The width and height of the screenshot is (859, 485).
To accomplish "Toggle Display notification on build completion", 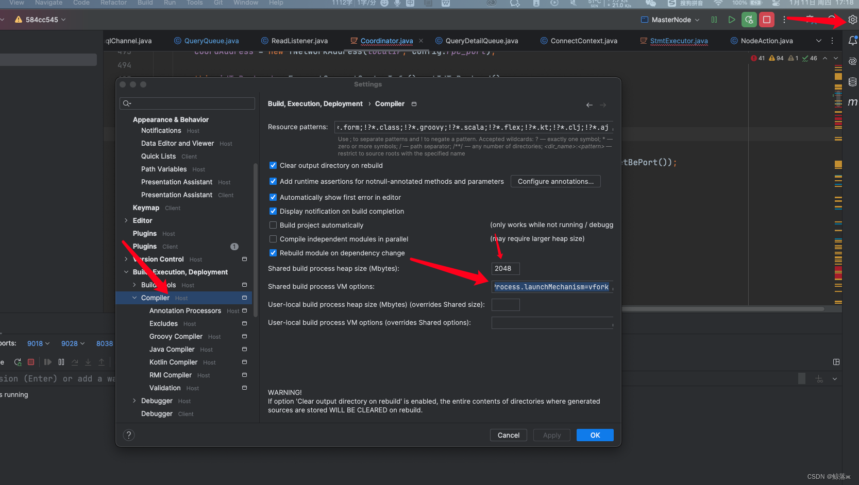I will (273, 211).
